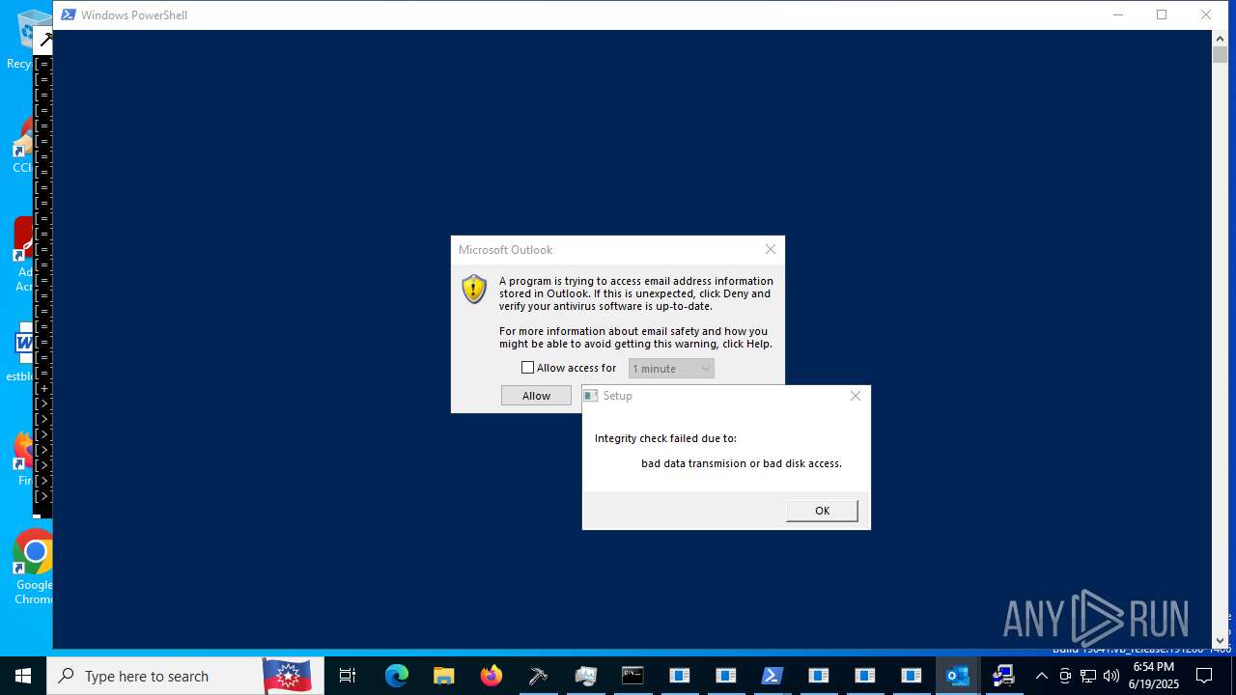
Task: Click 'bad data transmision or bad disk access.' text
Action: tap(742, 463)
